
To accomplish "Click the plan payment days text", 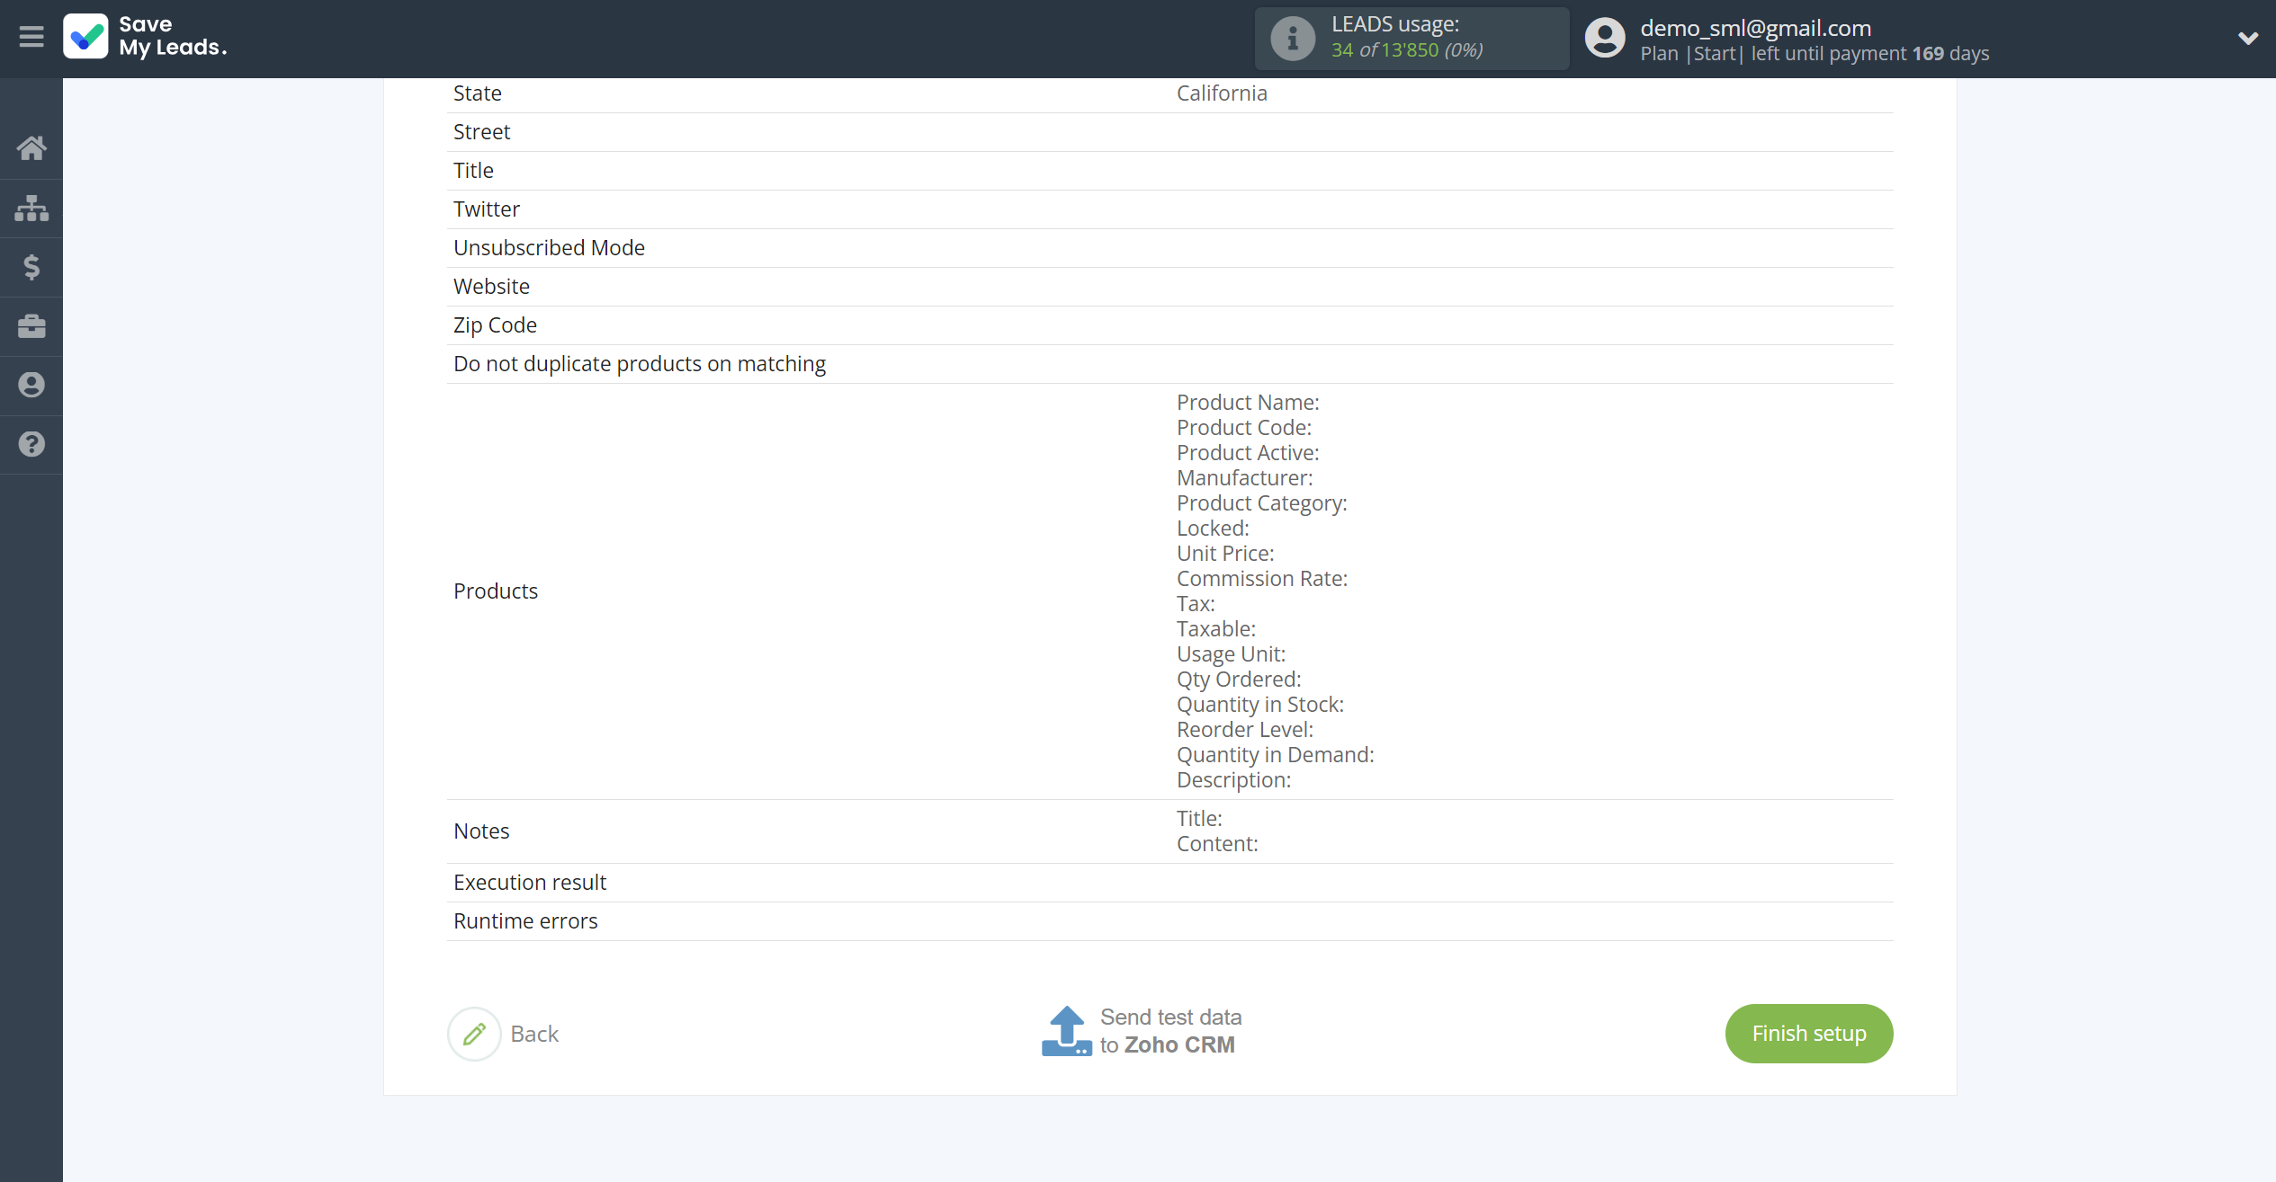I will [1814, 54].
